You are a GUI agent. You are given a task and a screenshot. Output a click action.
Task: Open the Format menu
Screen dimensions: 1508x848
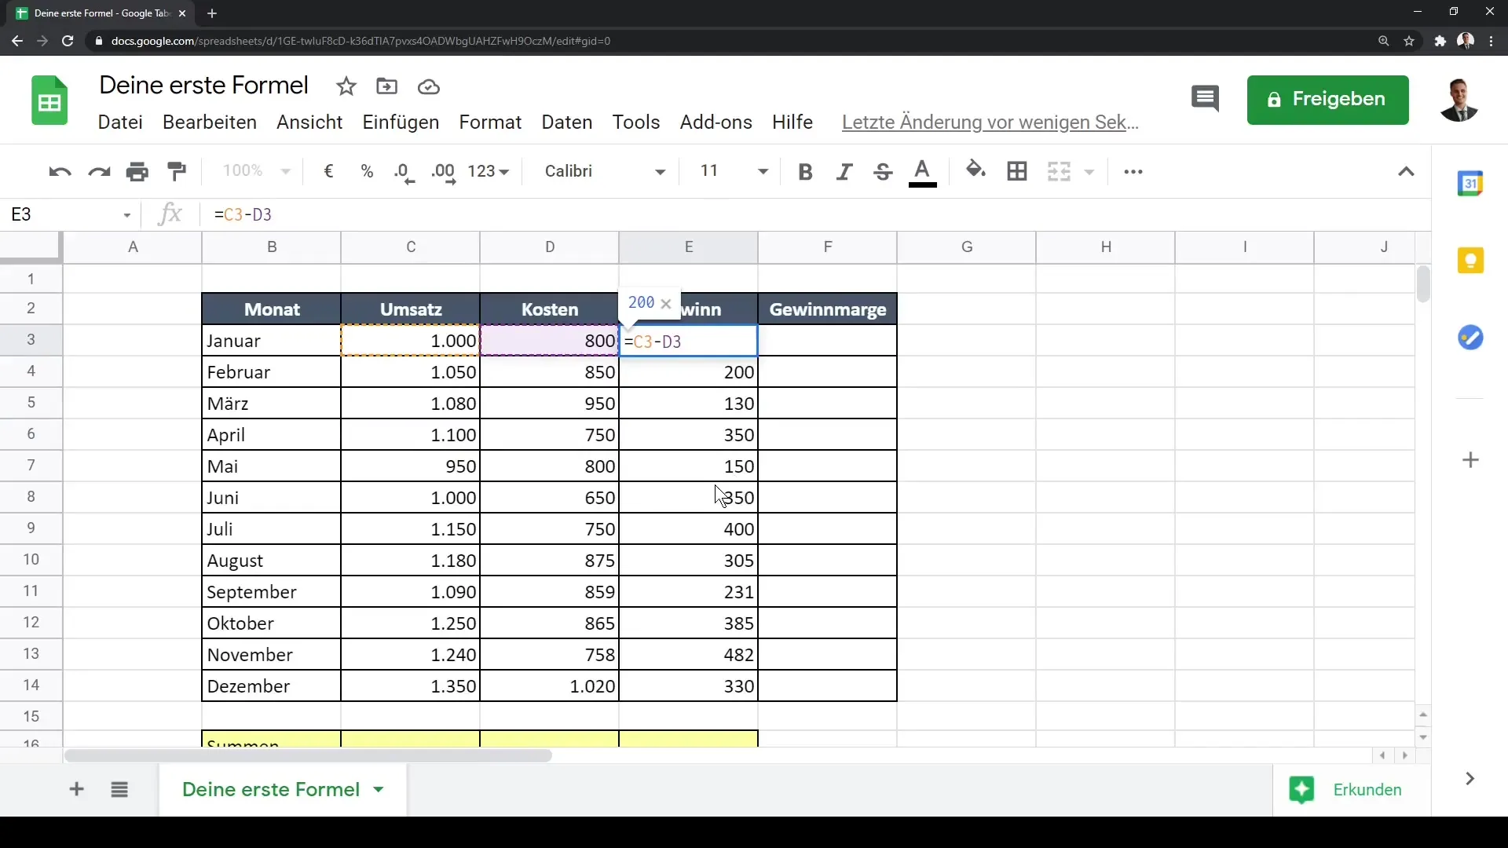tap(490, 122)
